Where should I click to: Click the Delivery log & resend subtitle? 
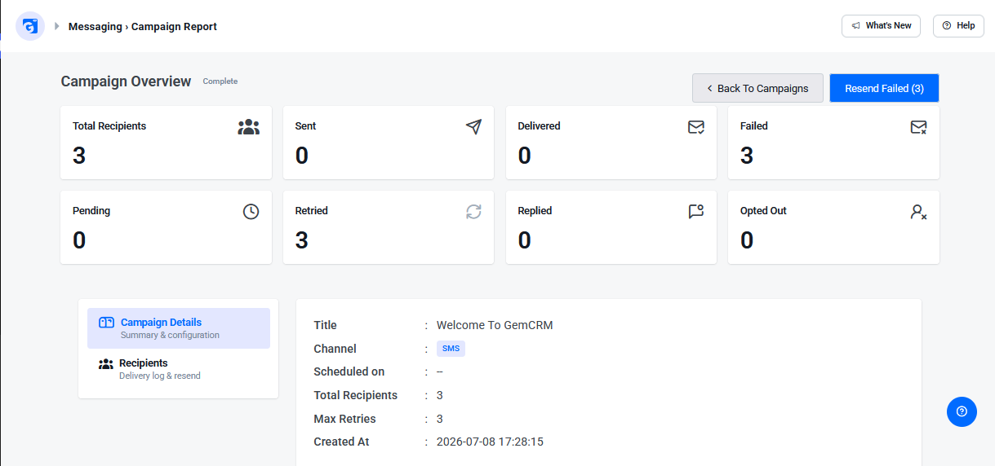[160, 376]
